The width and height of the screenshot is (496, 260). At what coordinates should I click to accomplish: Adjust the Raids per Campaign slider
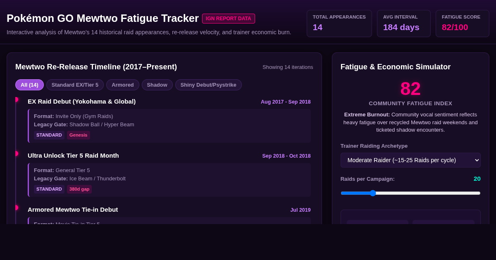pos(410,193)
